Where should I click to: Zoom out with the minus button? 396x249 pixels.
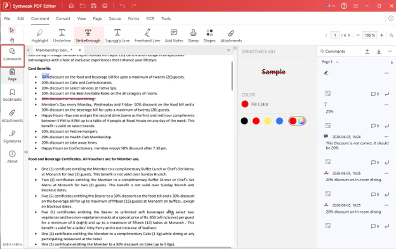click(358, 35)
